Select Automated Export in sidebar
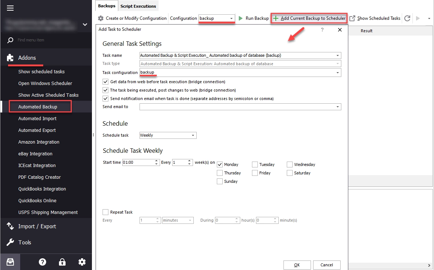434x270 pixels. click(x=37, y=130)
